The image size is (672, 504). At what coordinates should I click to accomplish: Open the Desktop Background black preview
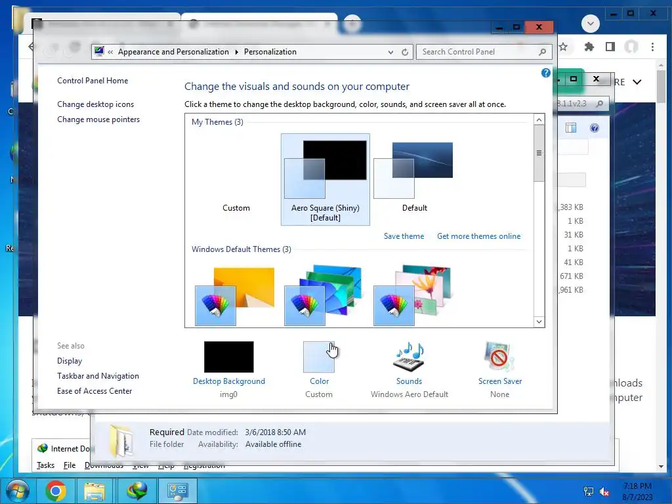click(x=229, y=356)
